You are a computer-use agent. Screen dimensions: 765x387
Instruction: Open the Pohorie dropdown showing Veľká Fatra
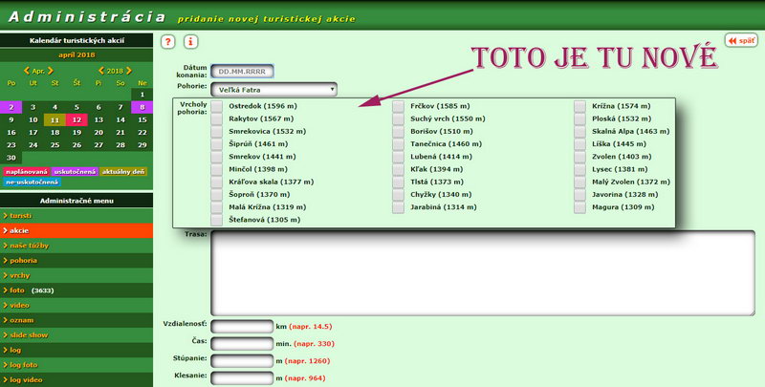273,90
